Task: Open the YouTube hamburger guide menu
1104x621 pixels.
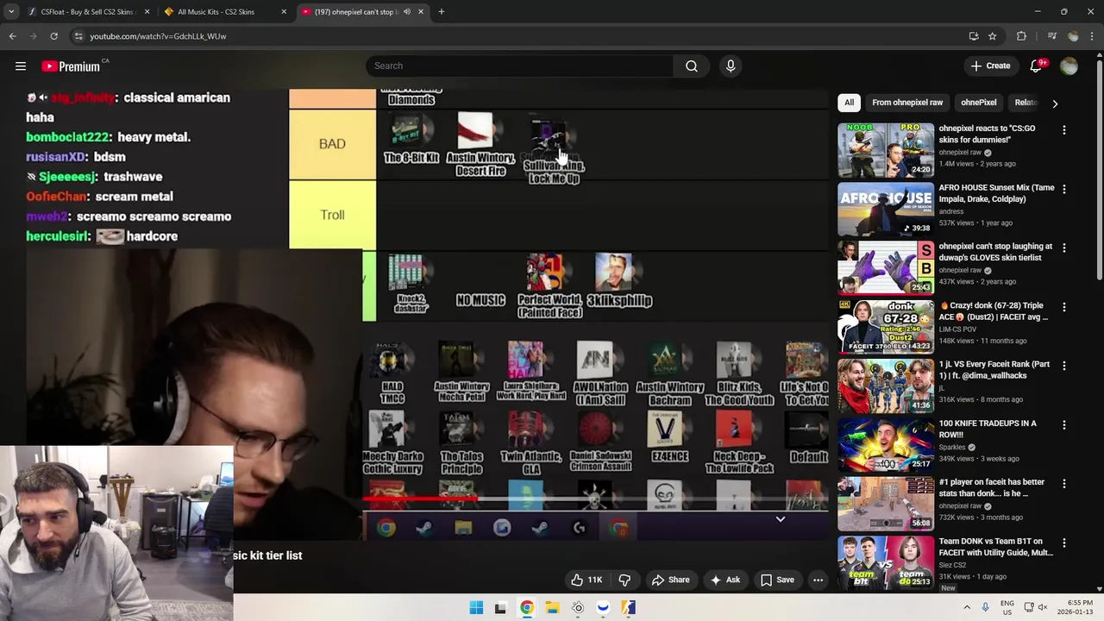Action: pyautogui.click(x=21, y=66)
